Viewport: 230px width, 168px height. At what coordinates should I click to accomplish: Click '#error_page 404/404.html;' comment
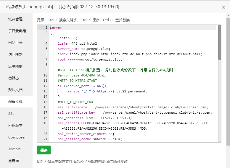[82, 75]
